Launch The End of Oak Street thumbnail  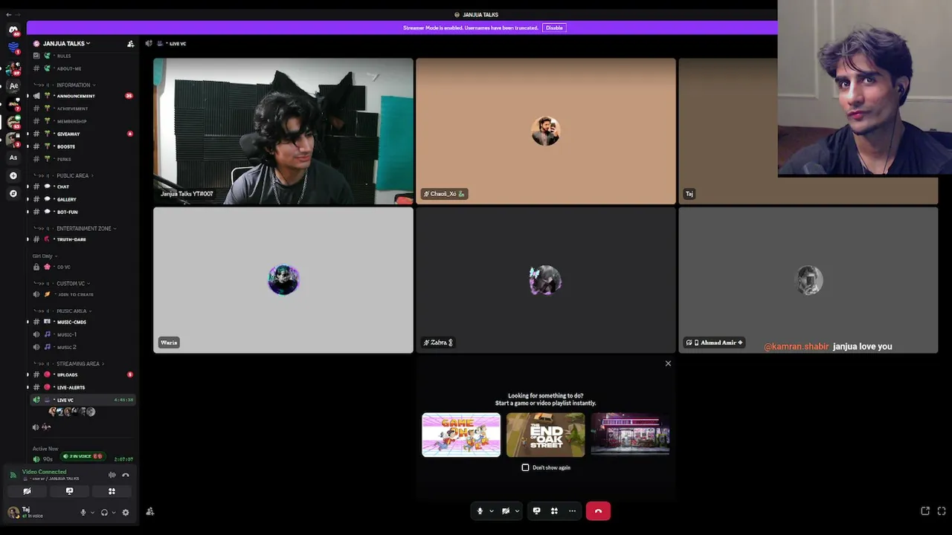click(546, 435)
